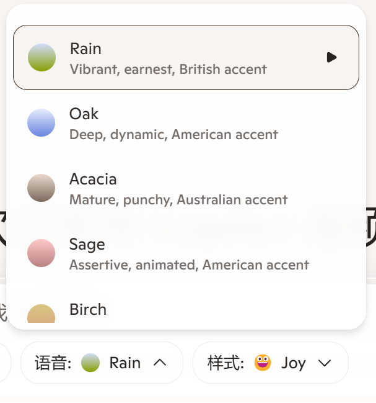
Task: Select the Oak voice option
Action: pos(186,122)
